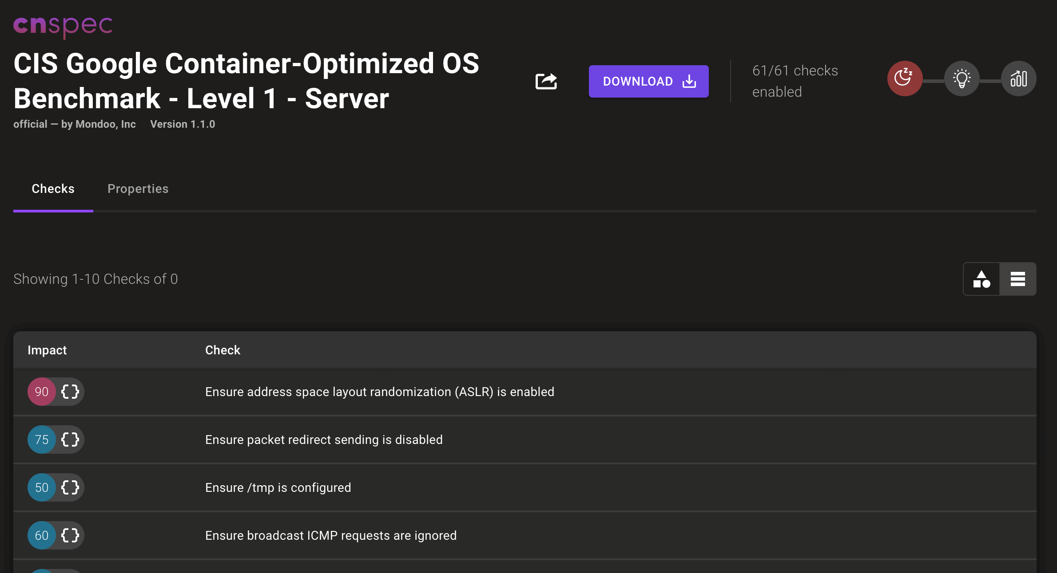Switch to the Checks tab

(53, 189)
